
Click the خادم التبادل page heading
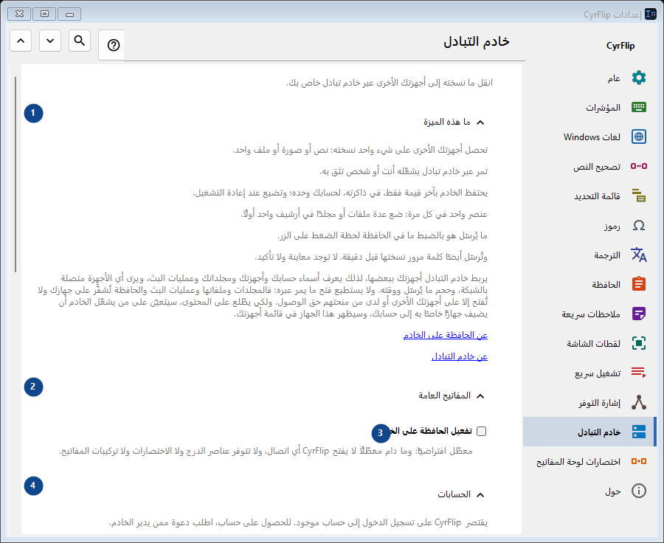click(477, 41)
